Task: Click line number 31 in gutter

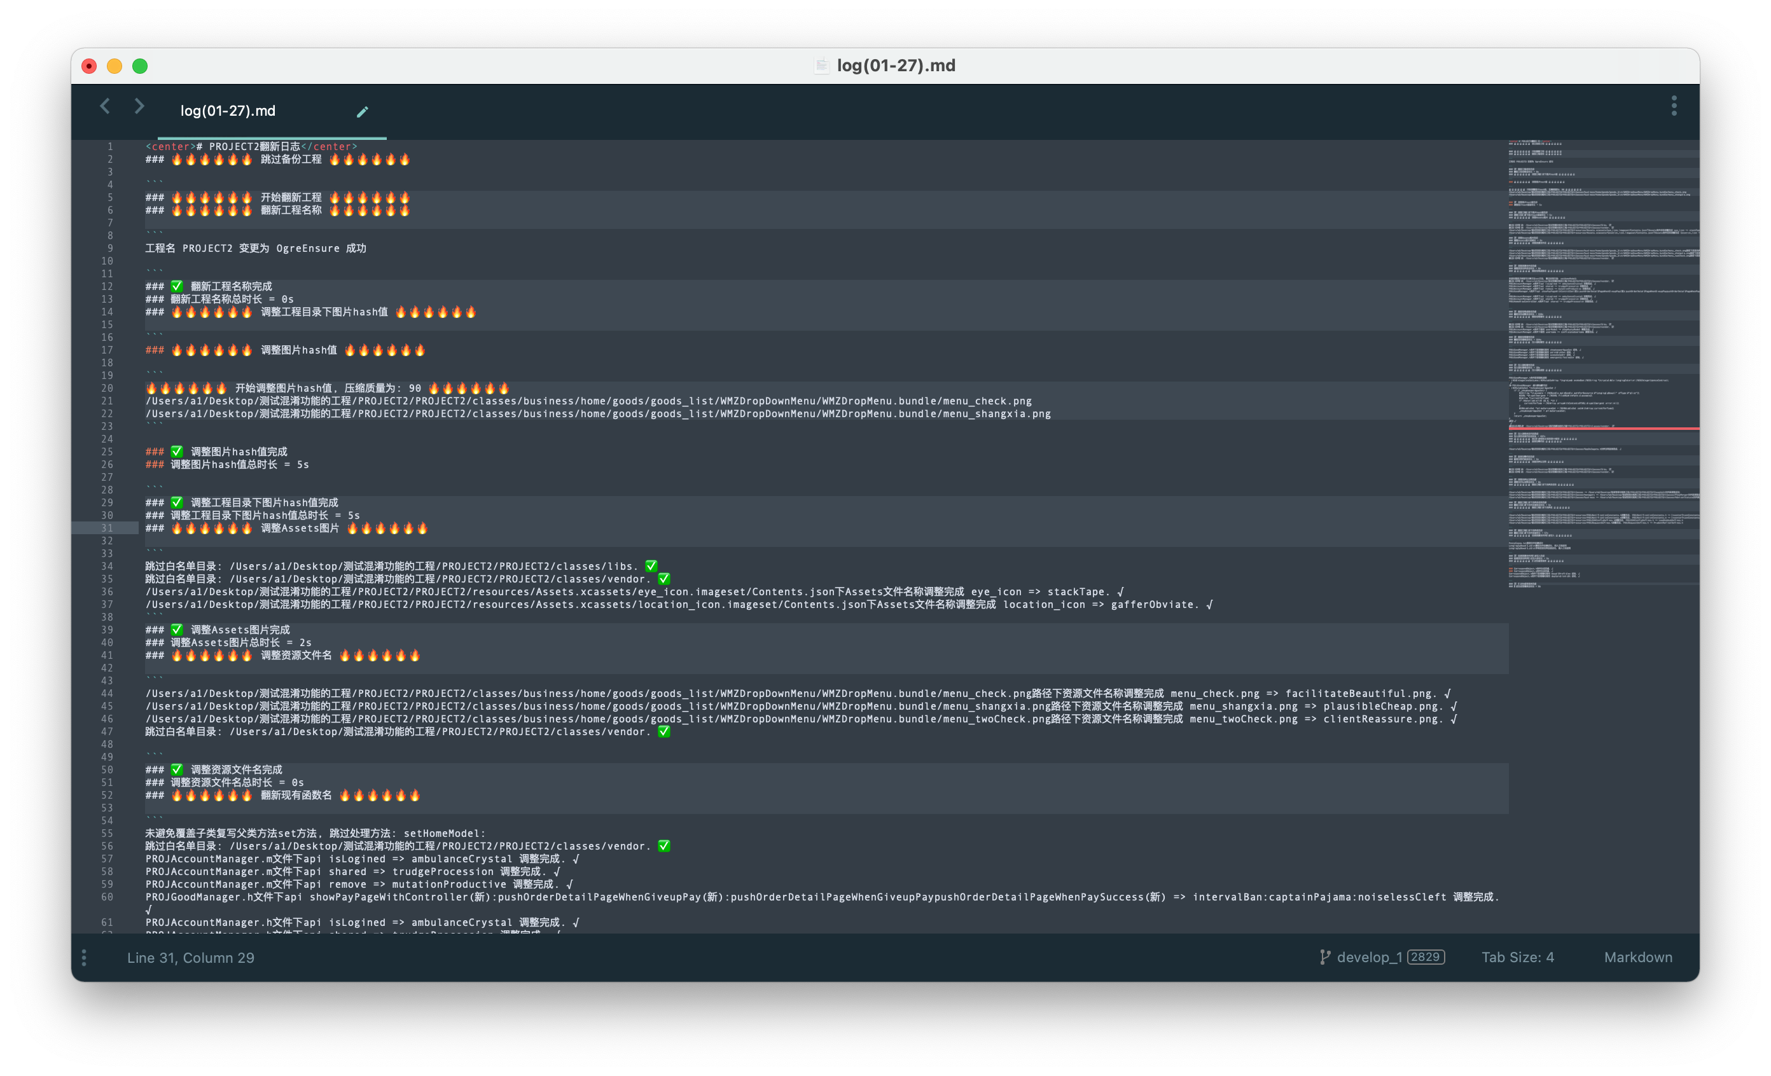Action: (107, 528)
